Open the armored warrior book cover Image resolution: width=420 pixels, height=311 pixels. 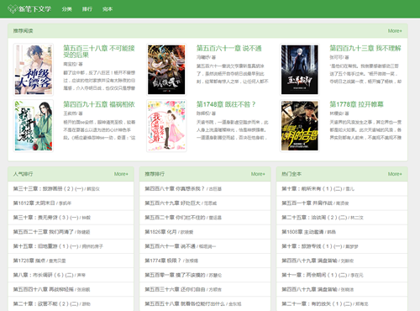166,70
